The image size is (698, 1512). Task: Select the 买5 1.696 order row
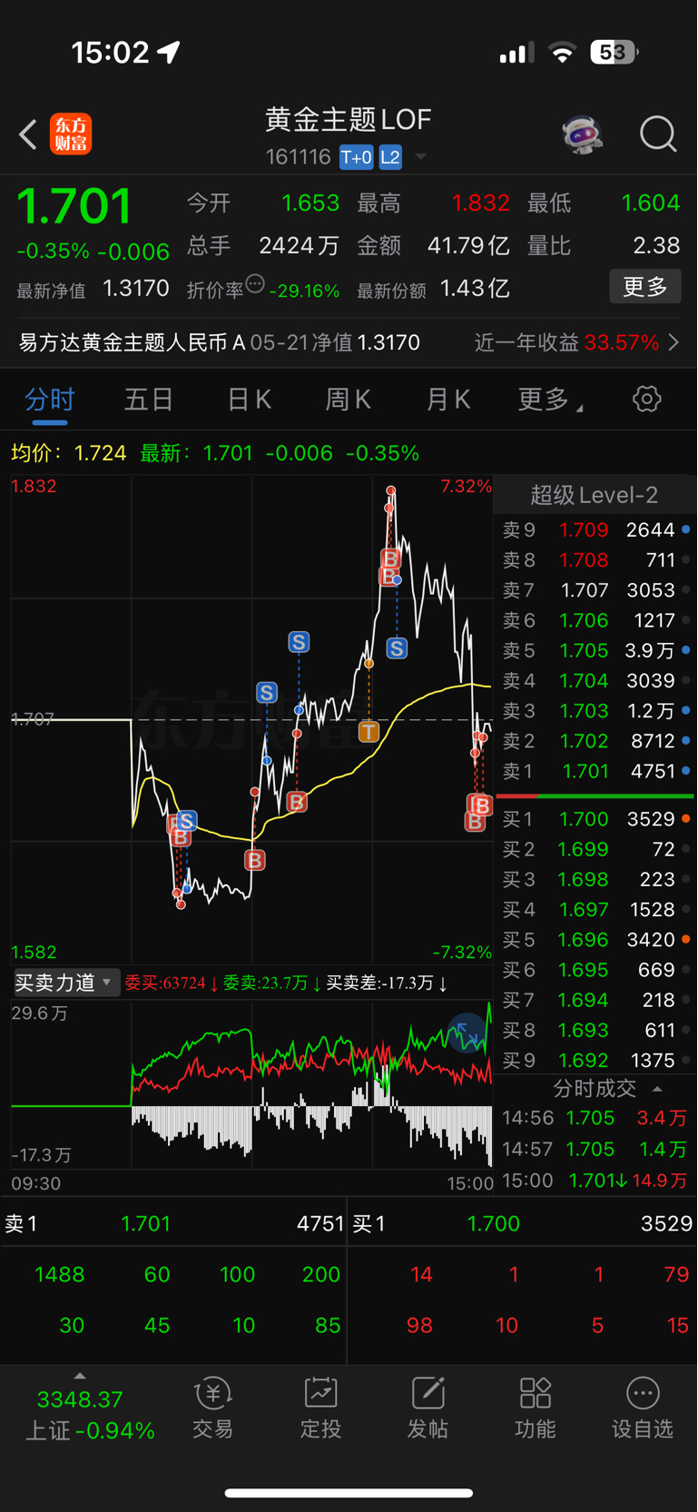(x=595, y=940)
